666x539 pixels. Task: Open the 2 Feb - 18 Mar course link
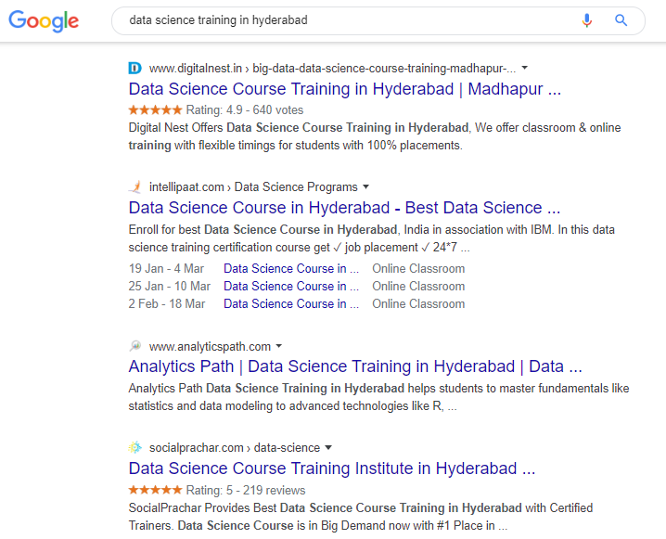291,304
